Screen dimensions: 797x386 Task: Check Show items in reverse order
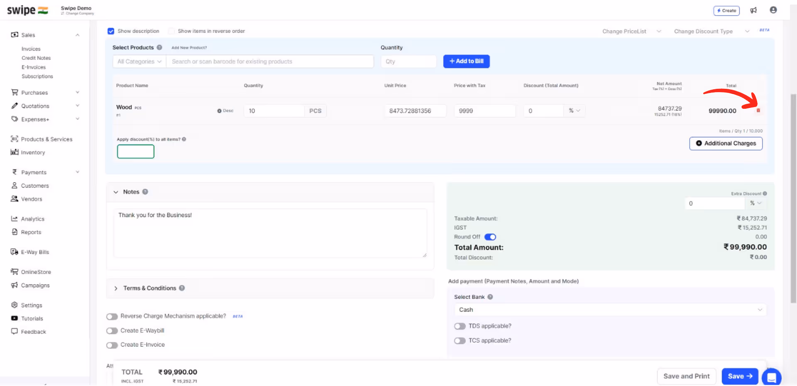(x=171, y=31)
